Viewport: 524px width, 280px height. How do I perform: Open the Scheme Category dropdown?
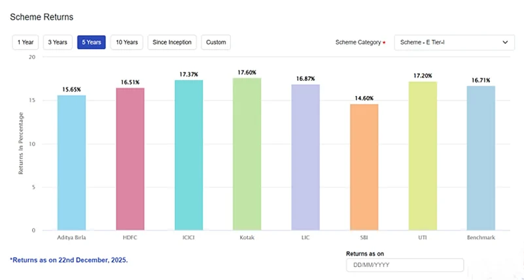(x=453, y=42)
